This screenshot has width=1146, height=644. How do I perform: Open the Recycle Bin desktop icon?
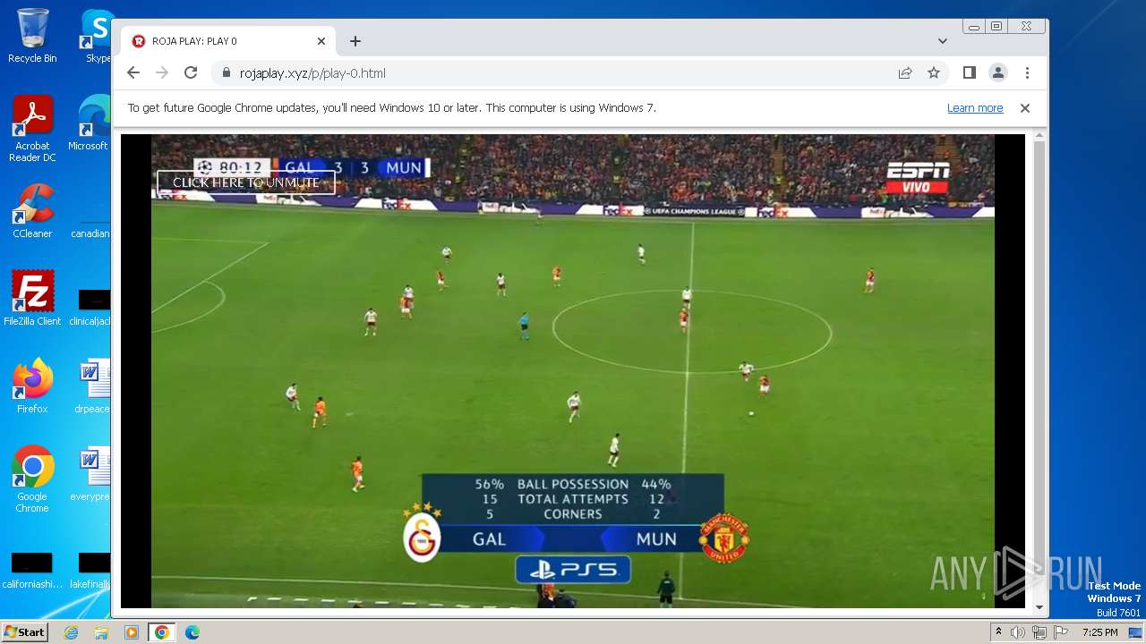[32, 36]
